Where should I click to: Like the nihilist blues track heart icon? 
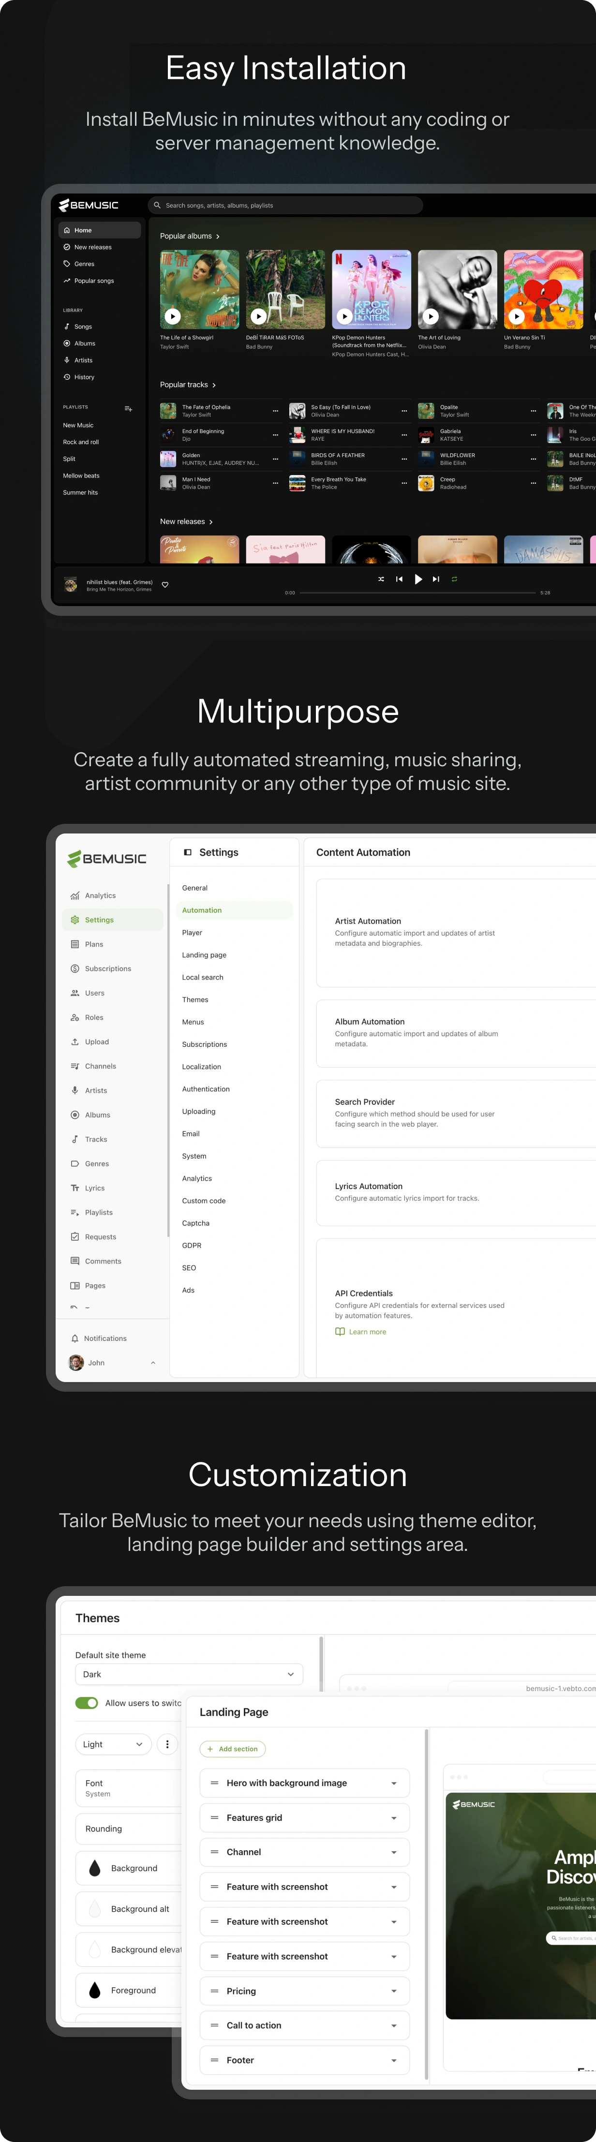click(164, 584)
